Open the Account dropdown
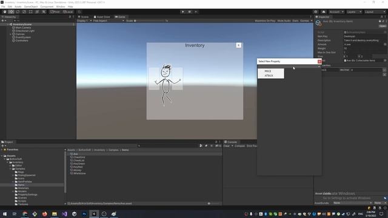Screen dimensions: 388x218 tap(336, 12)
